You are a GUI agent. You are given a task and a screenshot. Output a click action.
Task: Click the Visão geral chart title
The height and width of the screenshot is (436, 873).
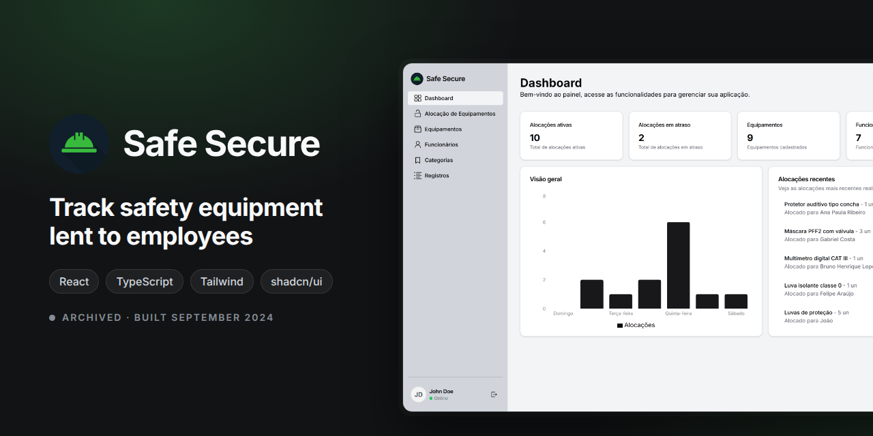pyautogui.click(x=546, y=179)
